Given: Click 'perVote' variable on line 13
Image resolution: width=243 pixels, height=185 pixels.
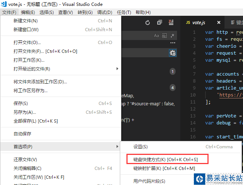Looking at the screenshot, I should coord(226,116).
